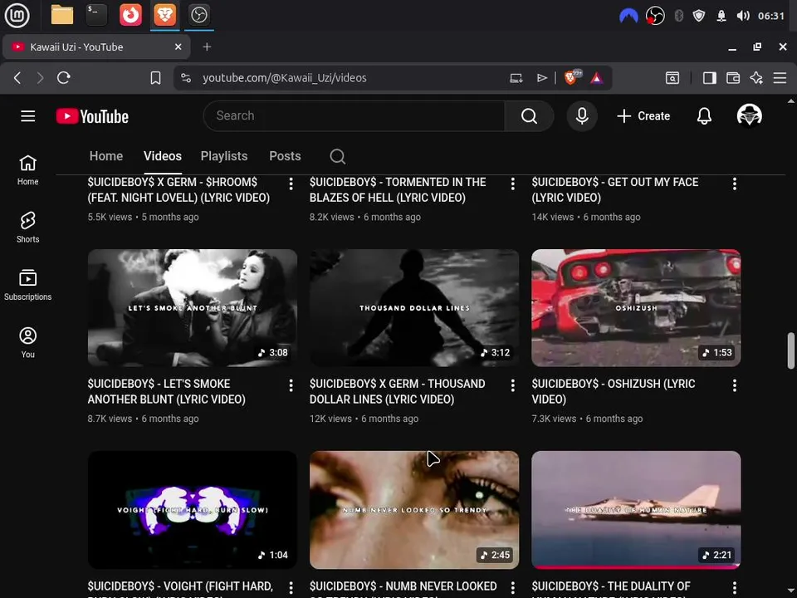Image resolution: width=797 pixels, height=598 pixels.
Task: Open THOUSAND DOLLAR LINES video title
Action: click(x=397, y=391)
